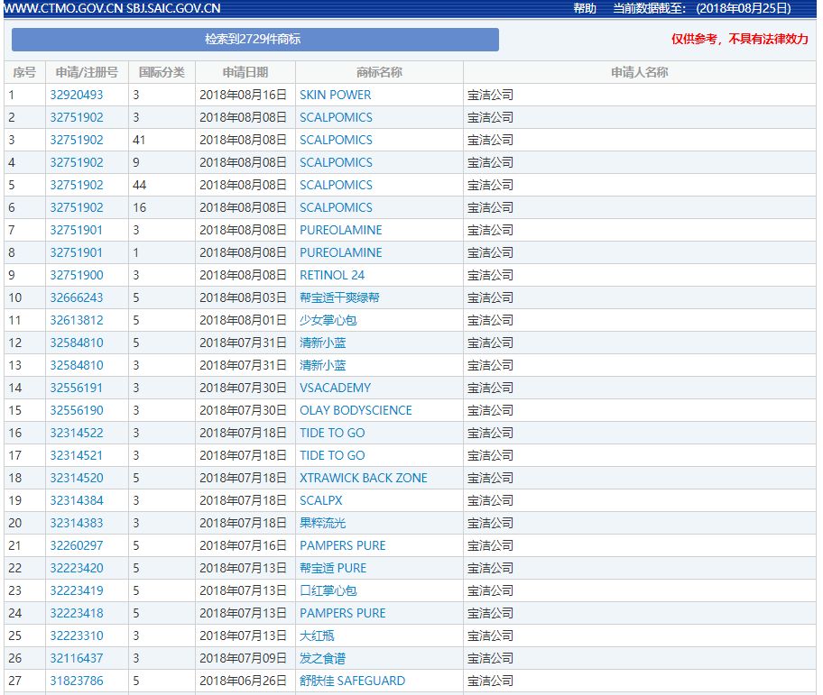The height and width of the screenshot is (695, 823).
Task: Open SCALPOMICS trademark with class 9
Action: [x=336, y=162]
